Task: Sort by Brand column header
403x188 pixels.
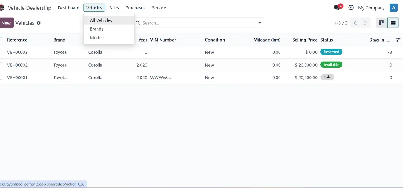Action: pyautogui.click(x=59, y=40)
